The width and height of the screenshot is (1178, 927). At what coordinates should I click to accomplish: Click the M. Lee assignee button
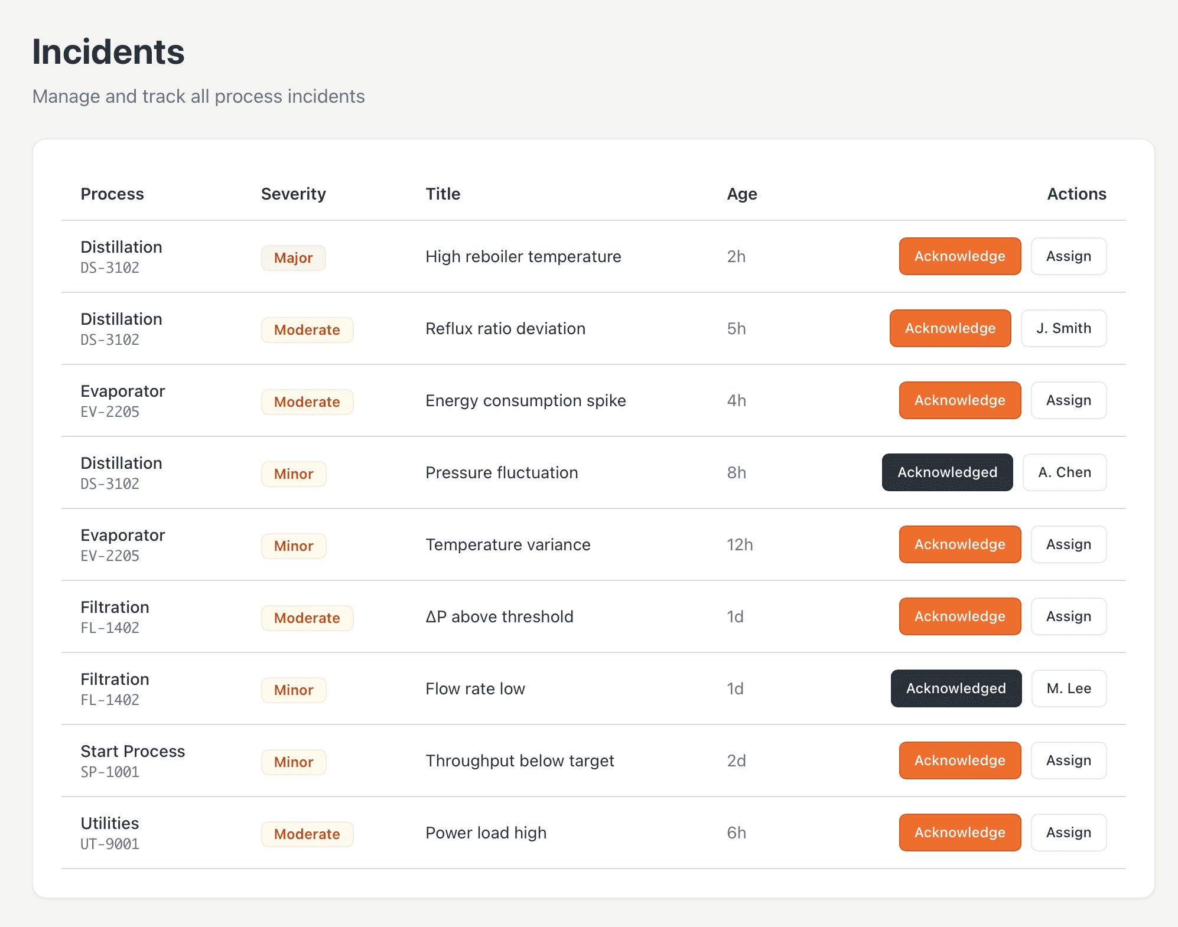click(1068, 688)
